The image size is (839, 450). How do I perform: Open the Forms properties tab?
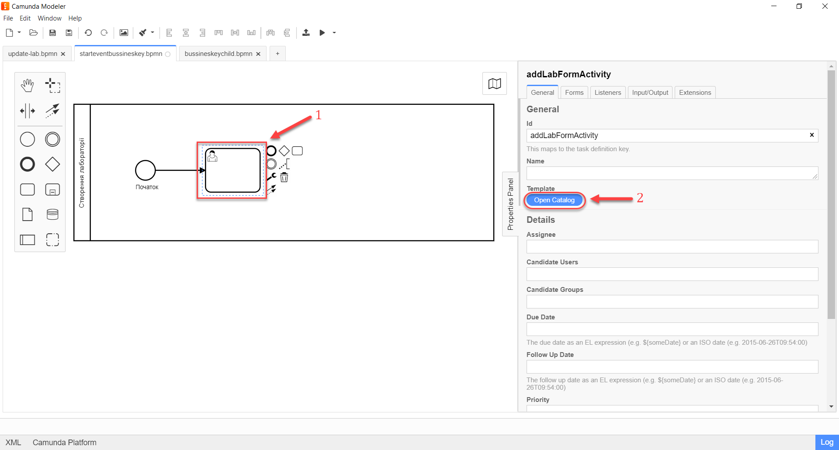click(x=574, y=93)
